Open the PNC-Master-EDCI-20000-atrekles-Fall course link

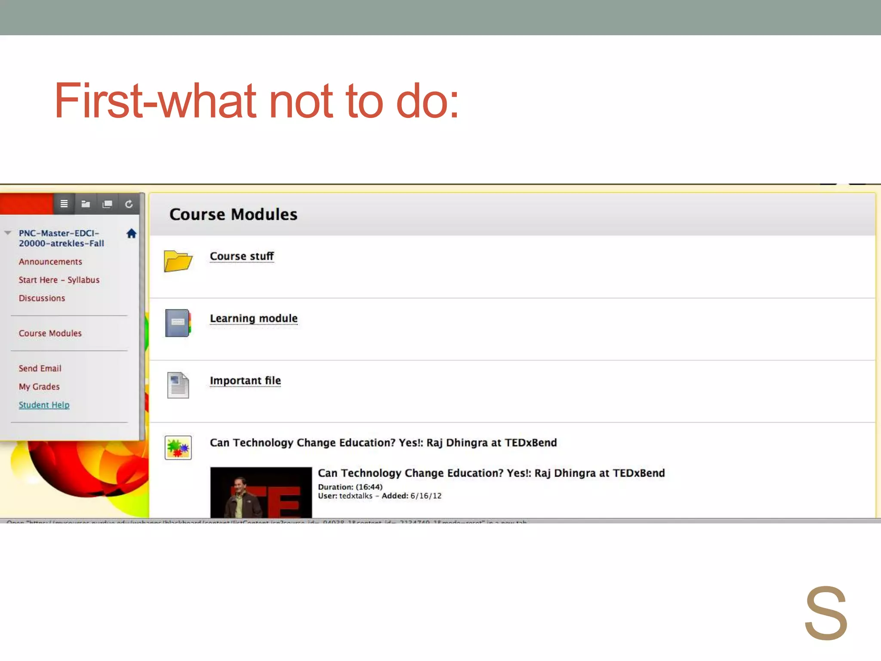click(61, 238)
